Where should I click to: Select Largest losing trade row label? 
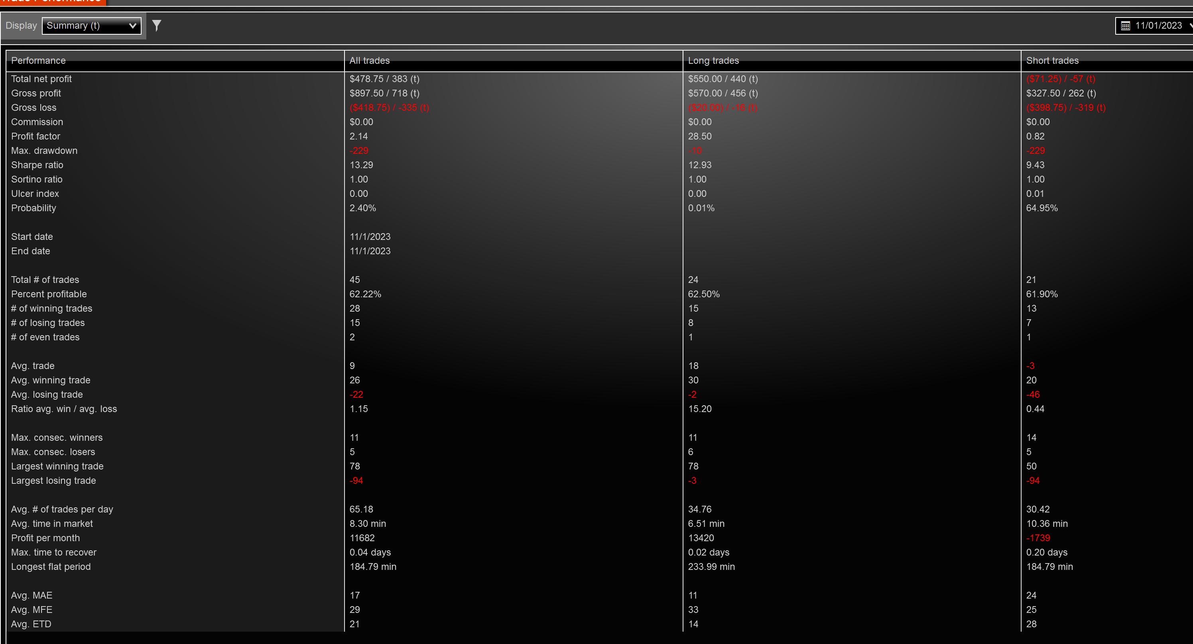point(53,481)
